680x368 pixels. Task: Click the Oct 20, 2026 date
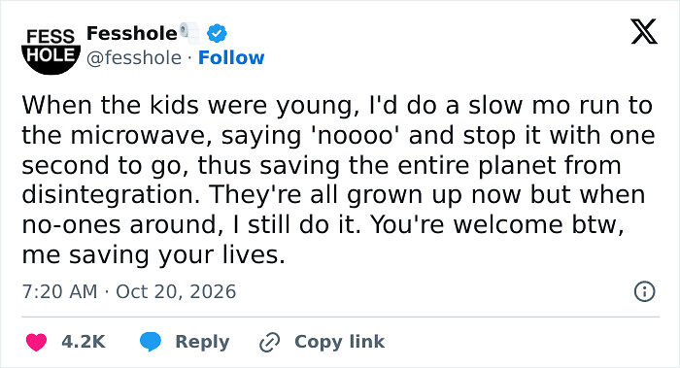(176, 291)
